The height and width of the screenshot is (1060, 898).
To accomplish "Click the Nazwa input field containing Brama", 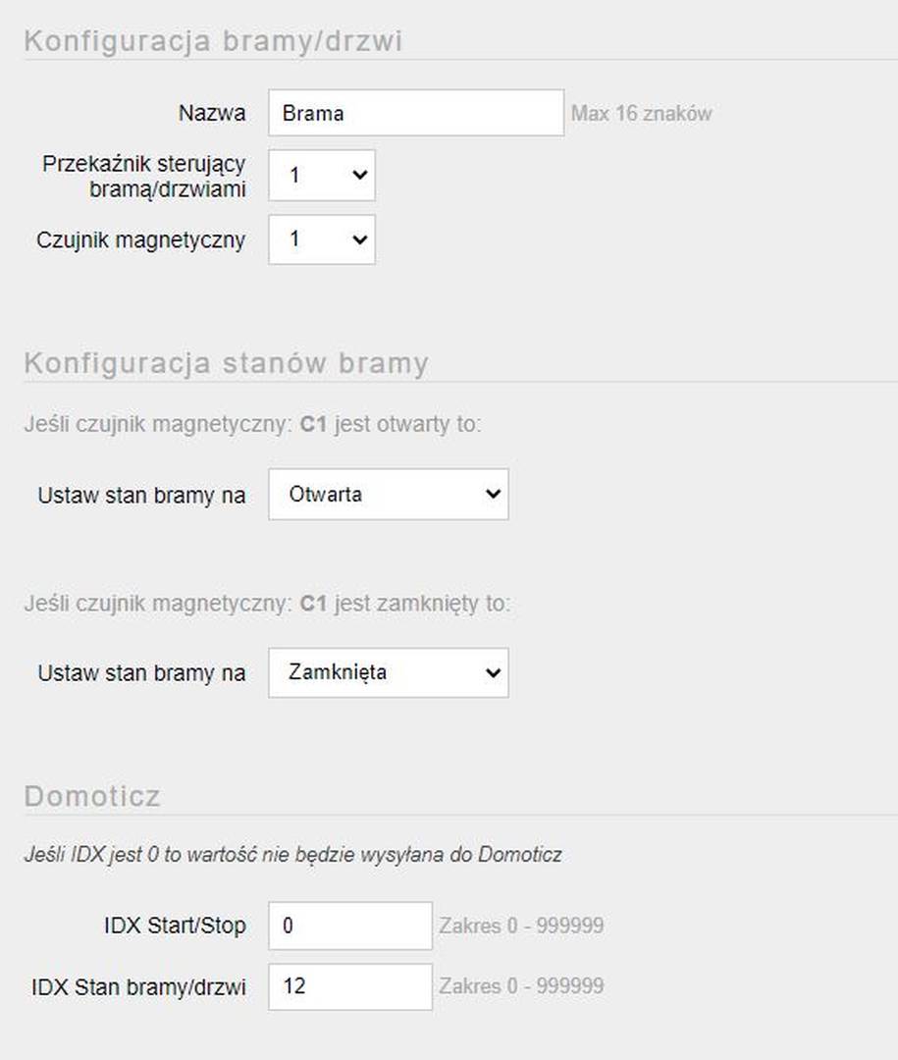I will coord(416,113).
